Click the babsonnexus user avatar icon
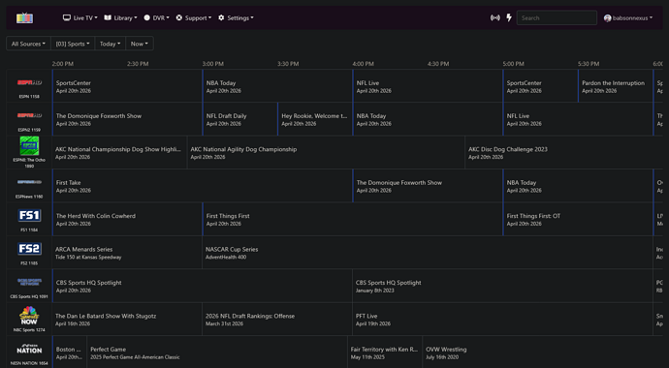 [608, 17]
